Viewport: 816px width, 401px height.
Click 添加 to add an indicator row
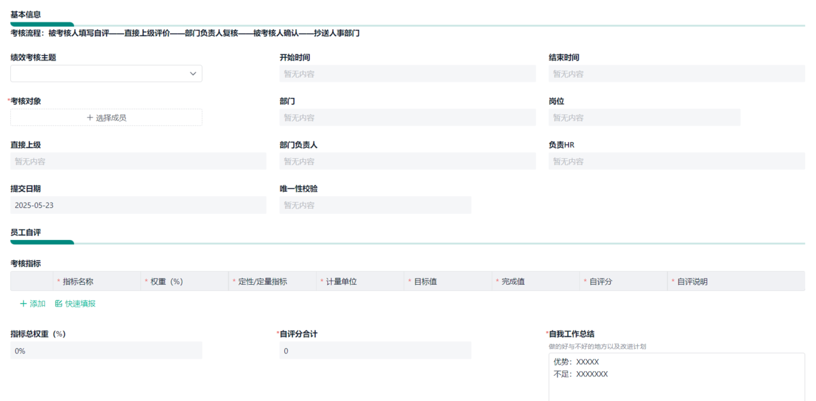click(33, 304)
